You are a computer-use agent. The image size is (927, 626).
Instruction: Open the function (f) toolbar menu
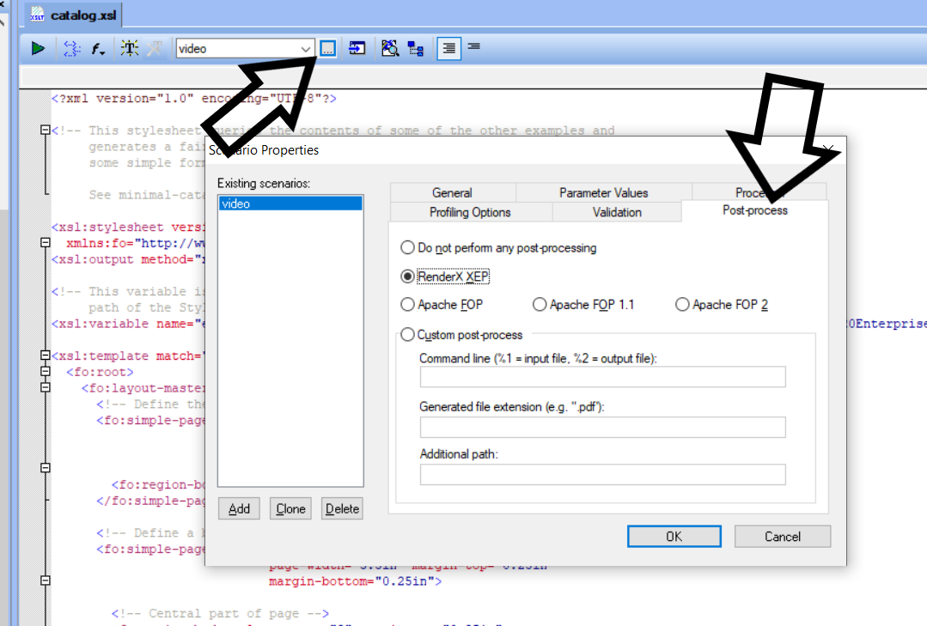click(x=98, y=49)
